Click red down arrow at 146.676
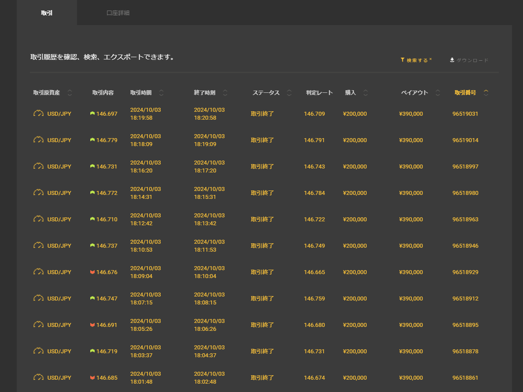 click(x=92, y=272)
